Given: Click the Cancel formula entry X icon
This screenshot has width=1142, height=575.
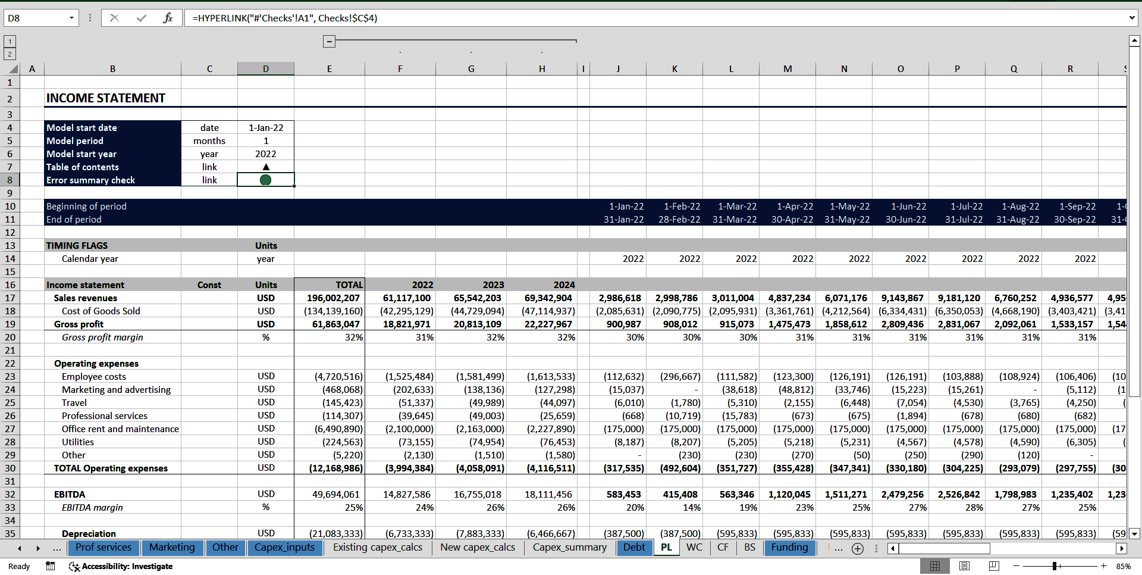Looking at the screenshot, I should (x=114, y=18).
